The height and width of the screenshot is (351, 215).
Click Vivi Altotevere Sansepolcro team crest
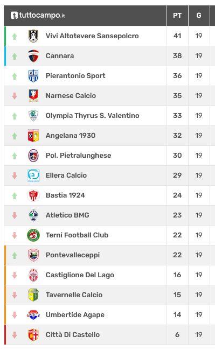[x=33, y=36]
